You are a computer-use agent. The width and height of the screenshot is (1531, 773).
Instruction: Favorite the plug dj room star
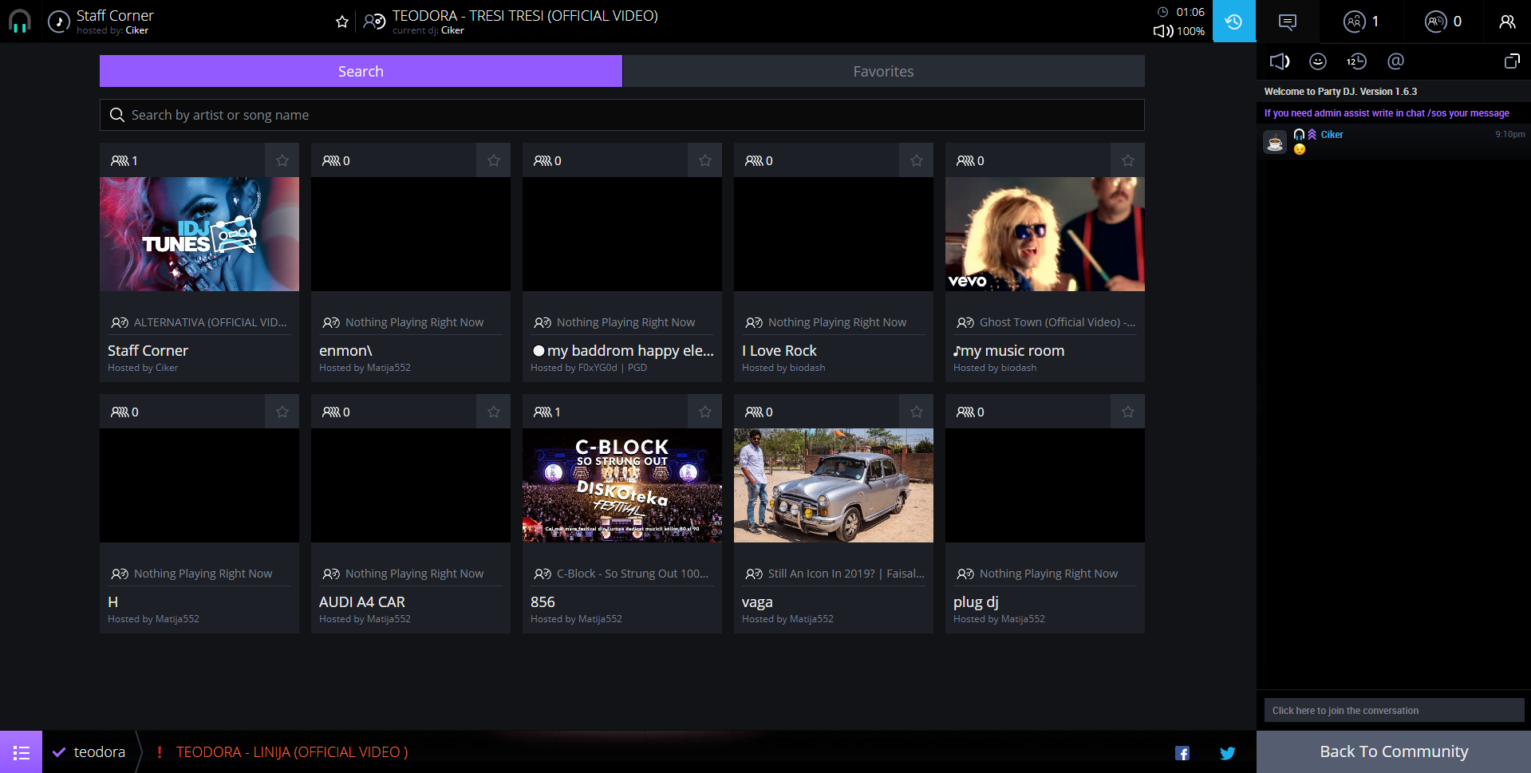click(1128, 412)
